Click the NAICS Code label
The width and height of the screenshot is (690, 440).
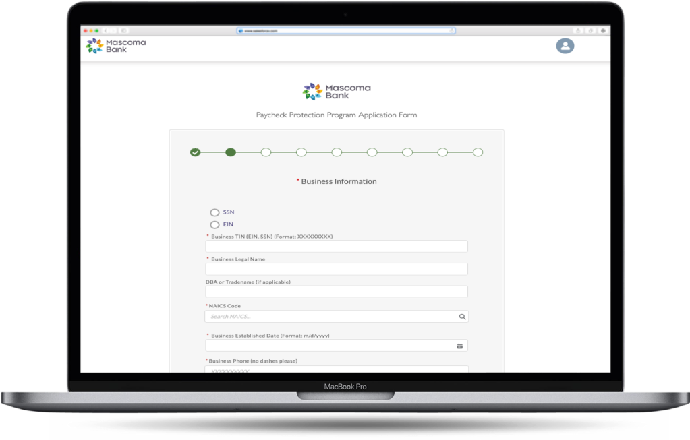(x=225, y=305)
